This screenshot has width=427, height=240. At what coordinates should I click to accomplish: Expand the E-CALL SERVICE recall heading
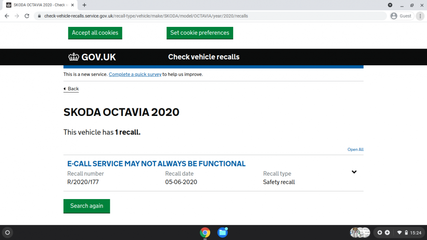[x=156, y=164]
